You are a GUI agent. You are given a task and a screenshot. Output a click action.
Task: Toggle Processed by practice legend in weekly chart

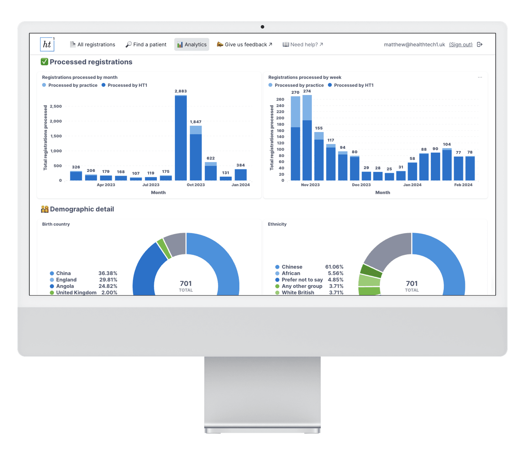(296, 85)
